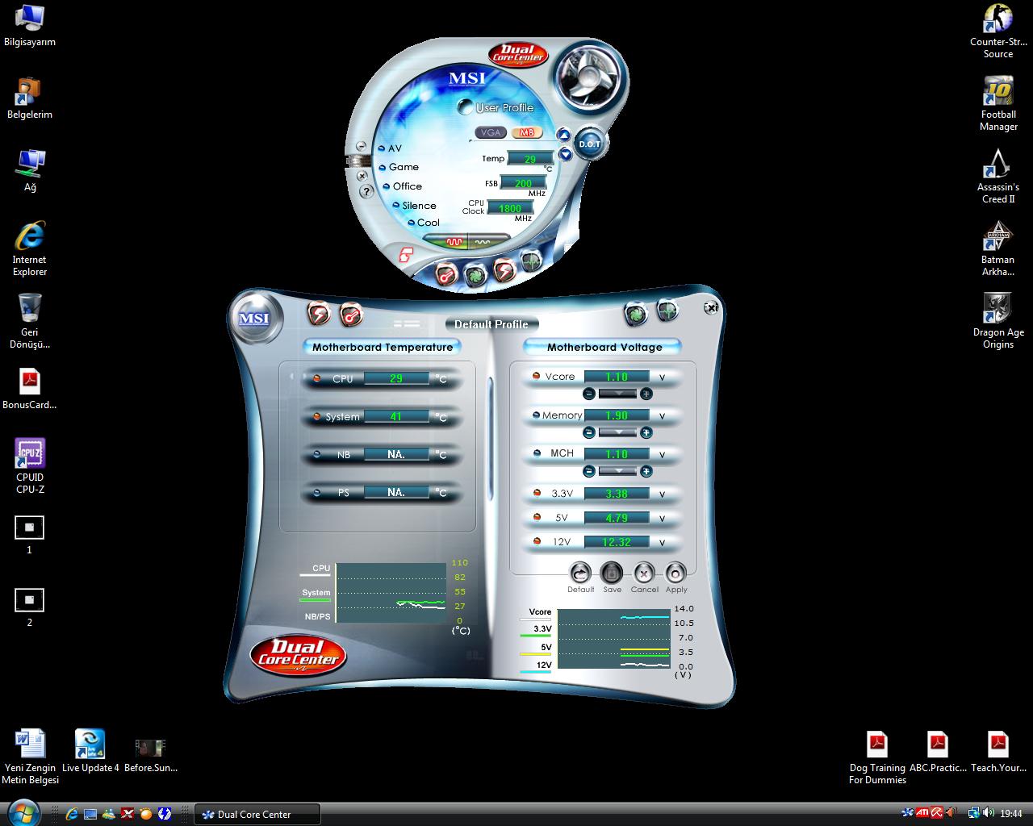Screen dimensions: 1033x826
Task: Click the minus minimize button on round panel
Action: [x=361, y=147]
